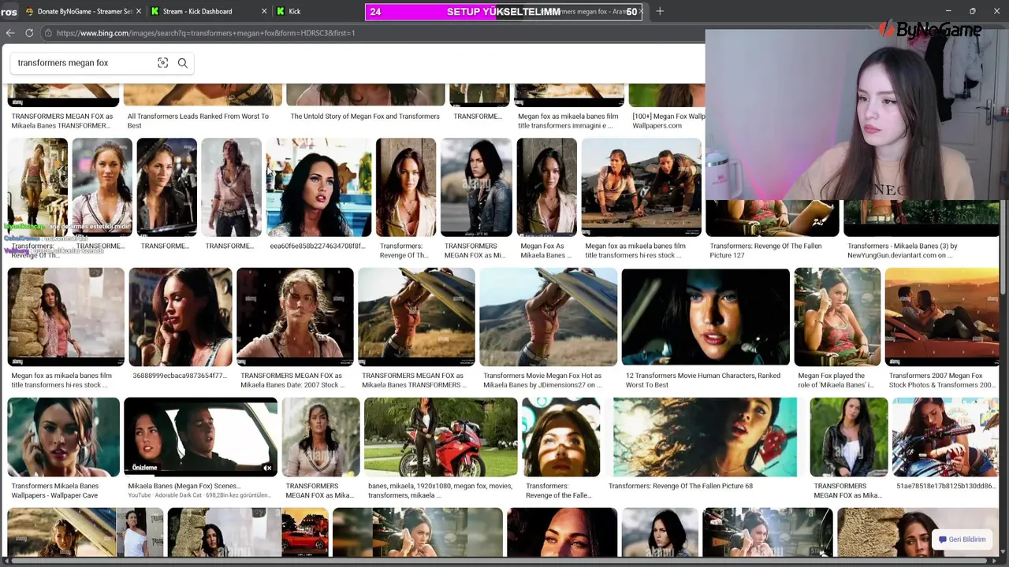The width and height of the screenshot is (1009, 567).
Task: Open visual search camera icon in Bing search box
Action: point(162,63)
